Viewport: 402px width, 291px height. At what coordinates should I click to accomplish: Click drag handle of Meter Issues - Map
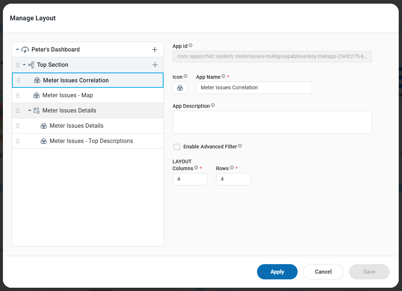pos(18,95)
